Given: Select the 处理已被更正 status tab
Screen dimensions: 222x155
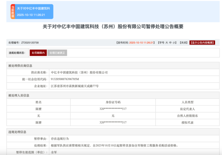Looking at the screenshot, I should pos(57,53).
